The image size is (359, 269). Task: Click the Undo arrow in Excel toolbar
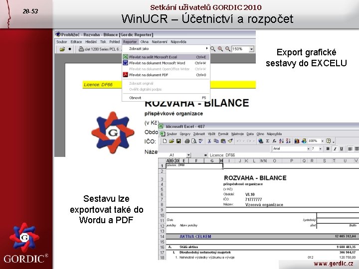[239, 141]
